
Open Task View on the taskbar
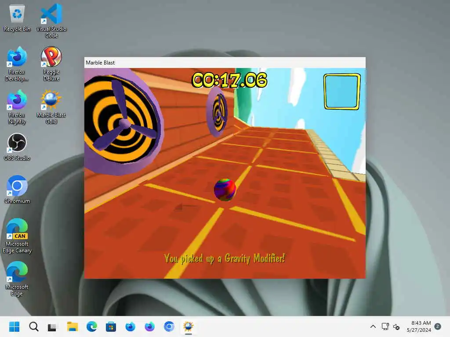(53, 326)
